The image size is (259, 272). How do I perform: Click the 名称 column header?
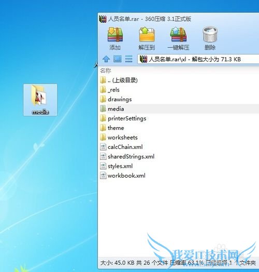pos(106,71)
